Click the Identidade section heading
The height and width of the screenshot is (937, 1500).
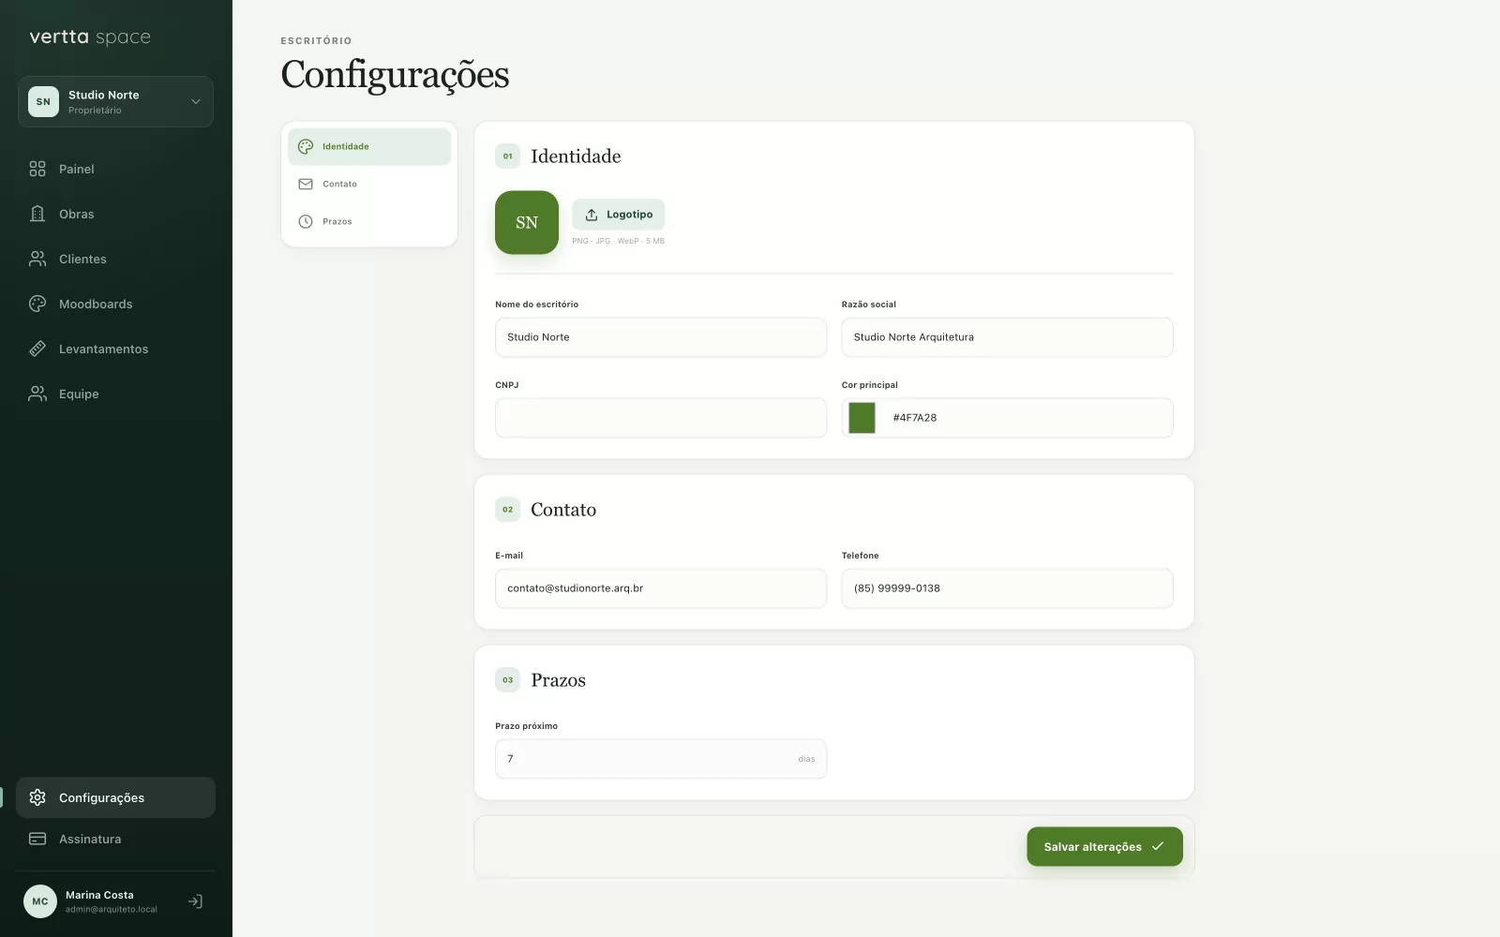pyautogui.click(x=576, y=156)
